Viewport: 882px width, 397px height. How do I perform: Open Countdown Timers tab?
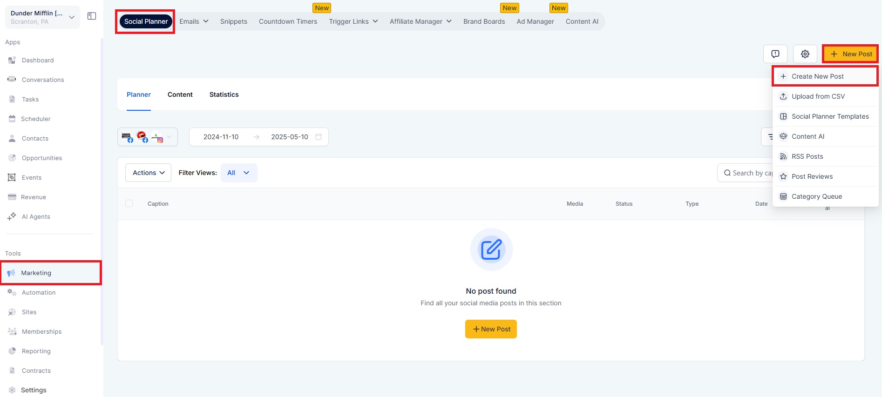pos(288,21)
